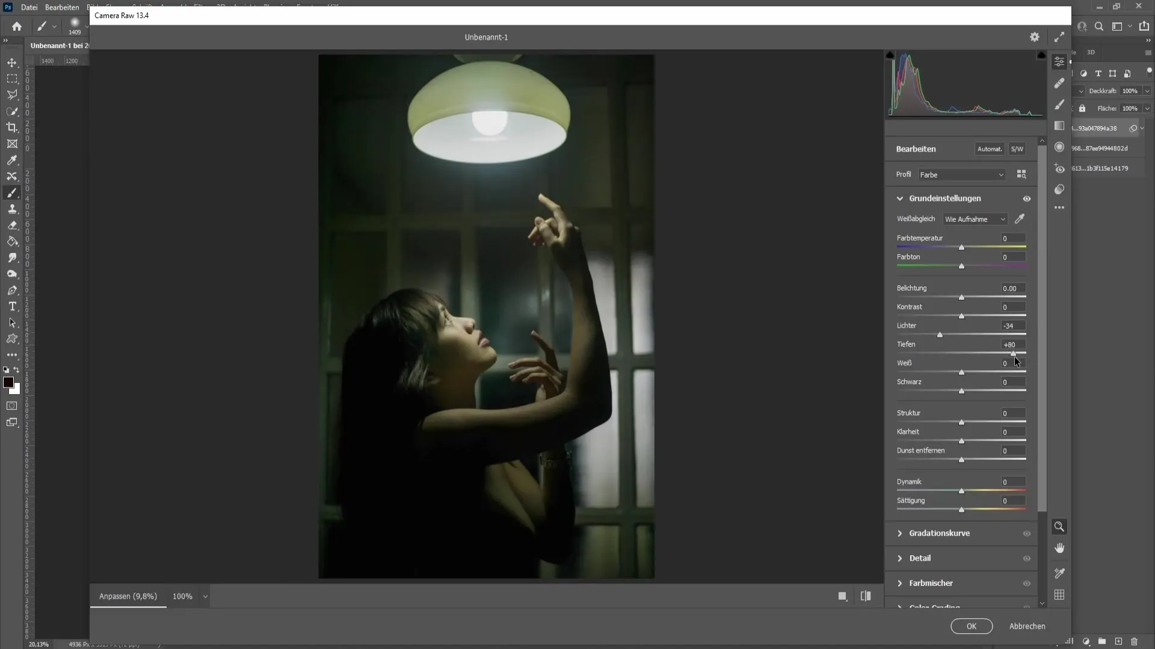This screenshot has height=649, width=1155.
Task: Click the Photoshop Home icon
Action: (17, 26)
